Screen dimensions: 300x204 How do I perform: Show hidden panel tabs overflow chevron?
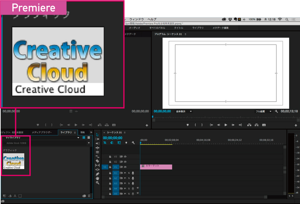91,132
